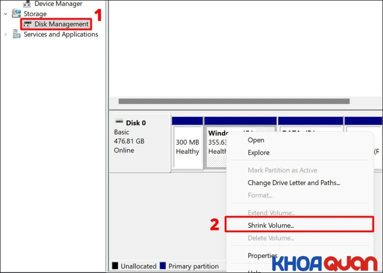
Task: Click the Storage node icon
Action: coord(16,14)
